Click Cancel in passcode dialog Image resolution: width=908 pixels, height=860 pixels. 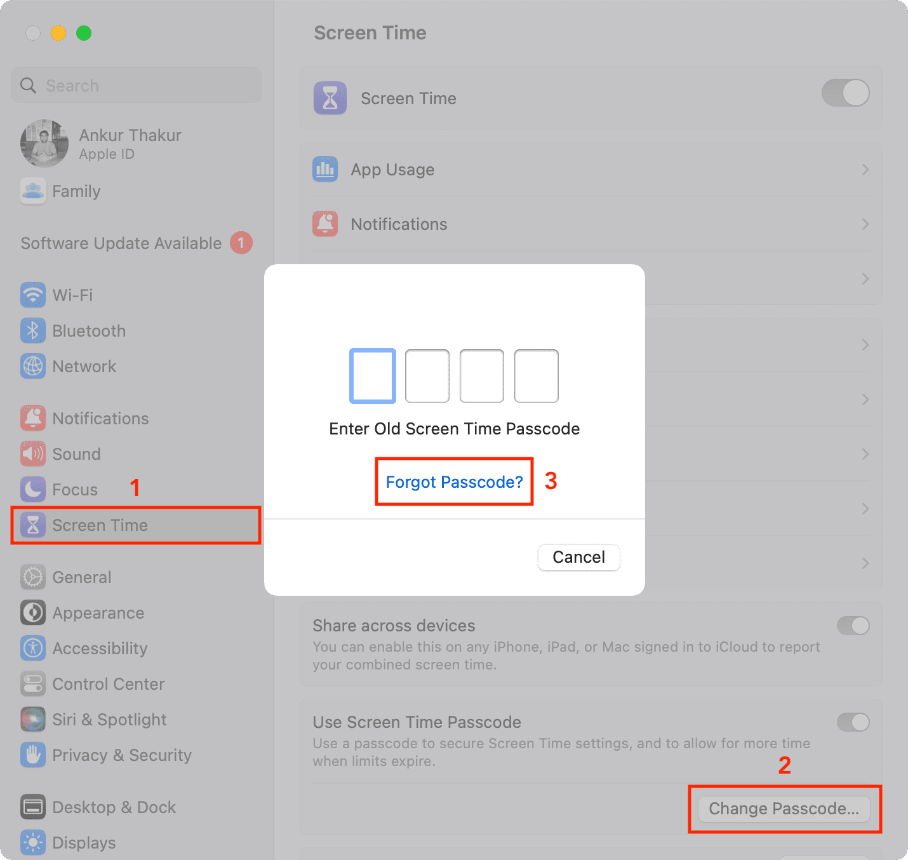pos(578,557)
